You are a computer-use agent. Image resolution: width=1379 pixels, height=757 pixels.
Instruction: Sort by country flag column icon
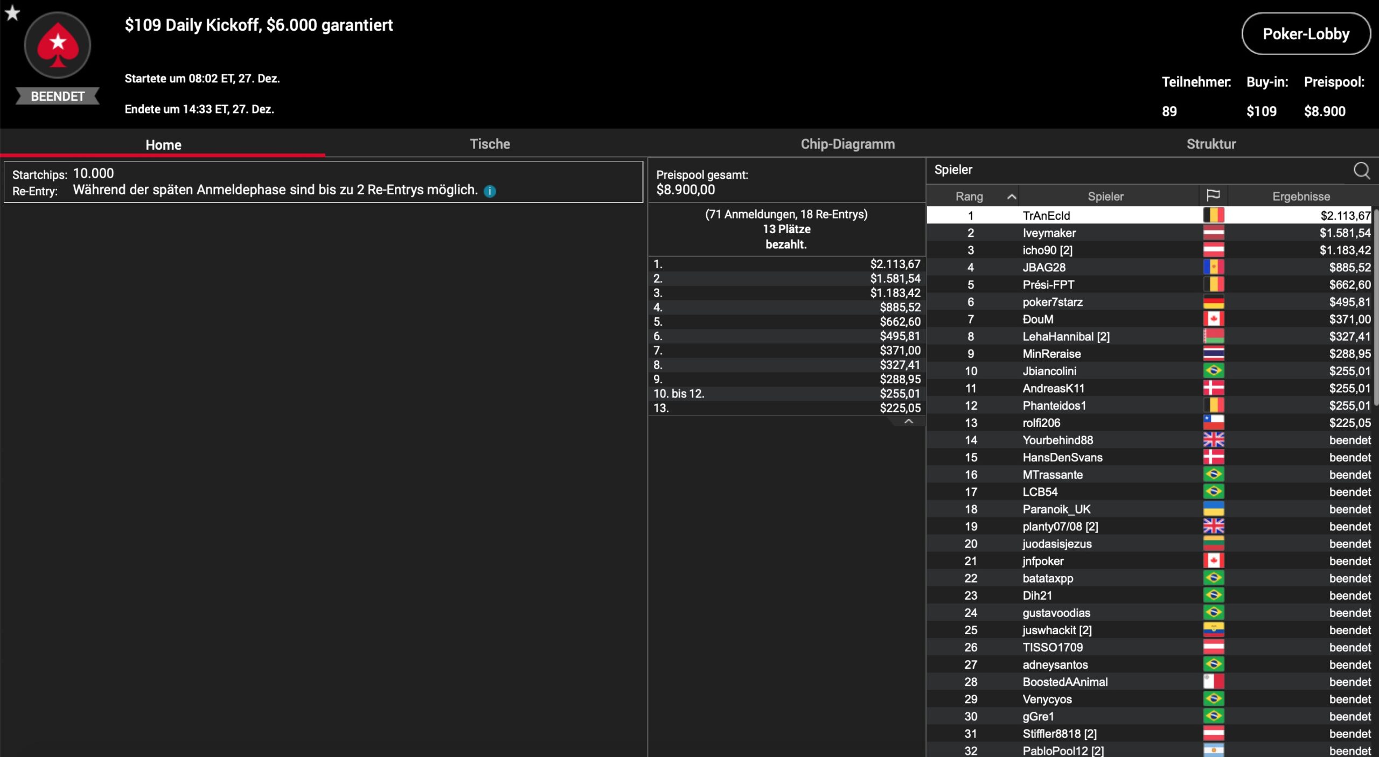(1213, 195)
